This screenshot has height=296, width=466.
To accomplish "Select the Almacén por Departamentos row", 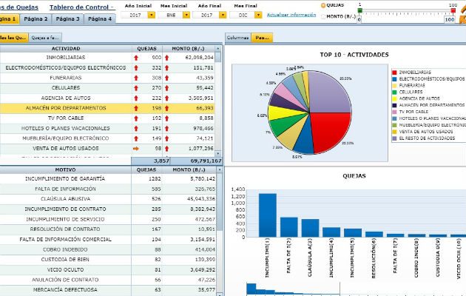I will [67, 108].
